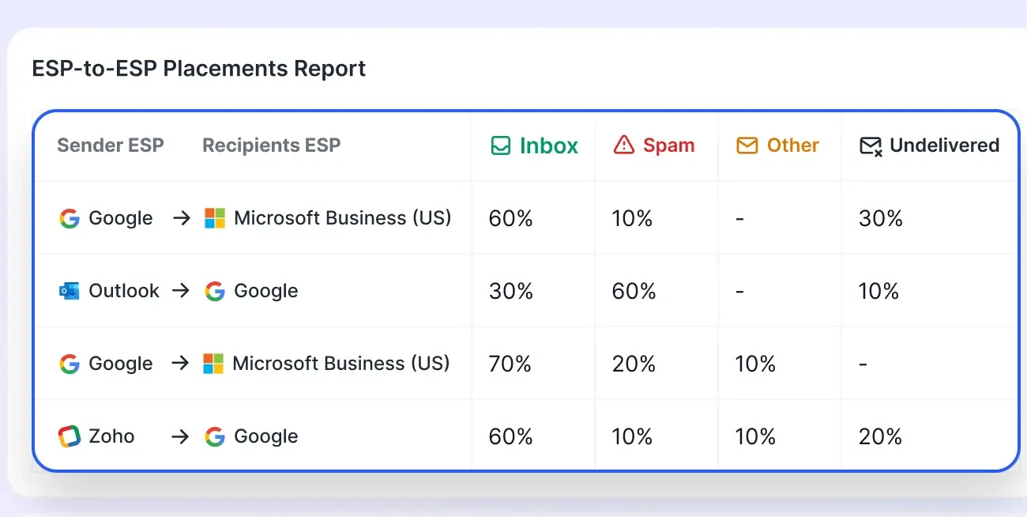Viewport: 1027px width, 517px height.
Task: Select the 60% Inbox value for Google row
Action: tap(510, 218)
